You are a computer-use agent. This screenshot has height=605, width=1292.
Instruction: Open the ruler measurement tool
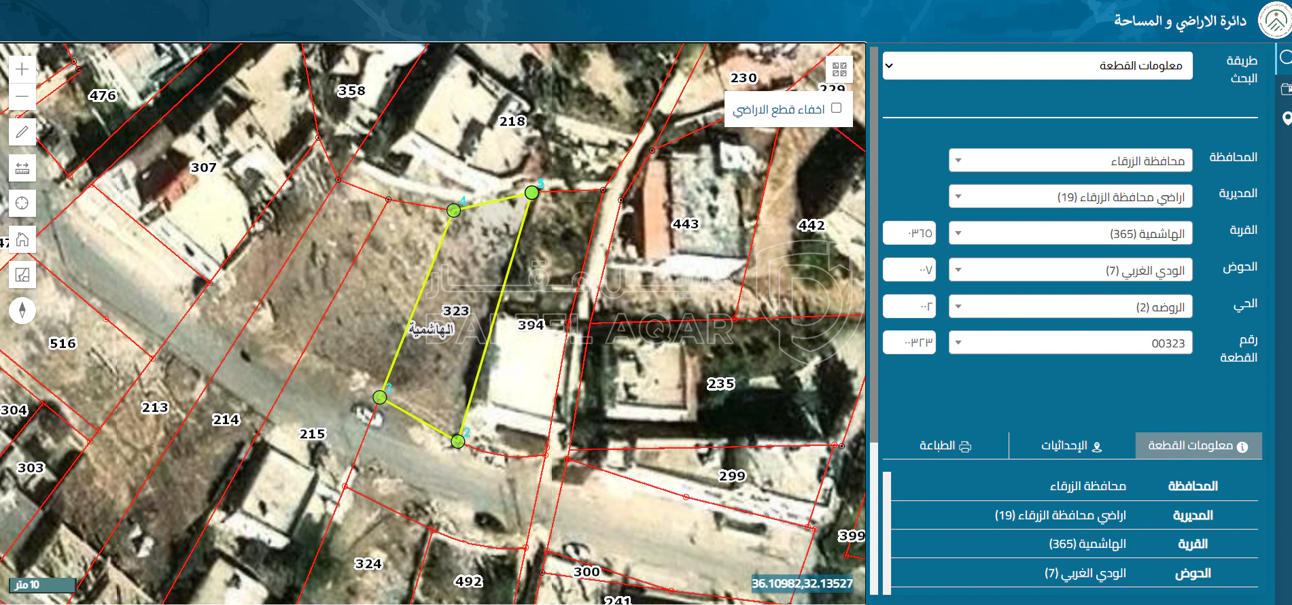point(22,168)
